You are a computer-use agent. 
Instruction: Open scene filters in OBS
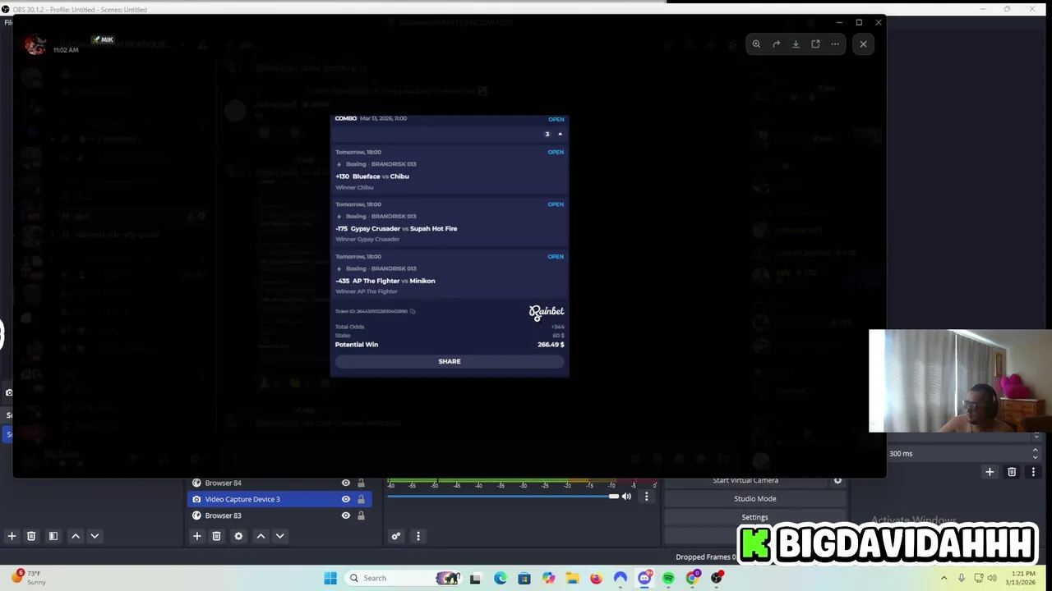[53, 536]
